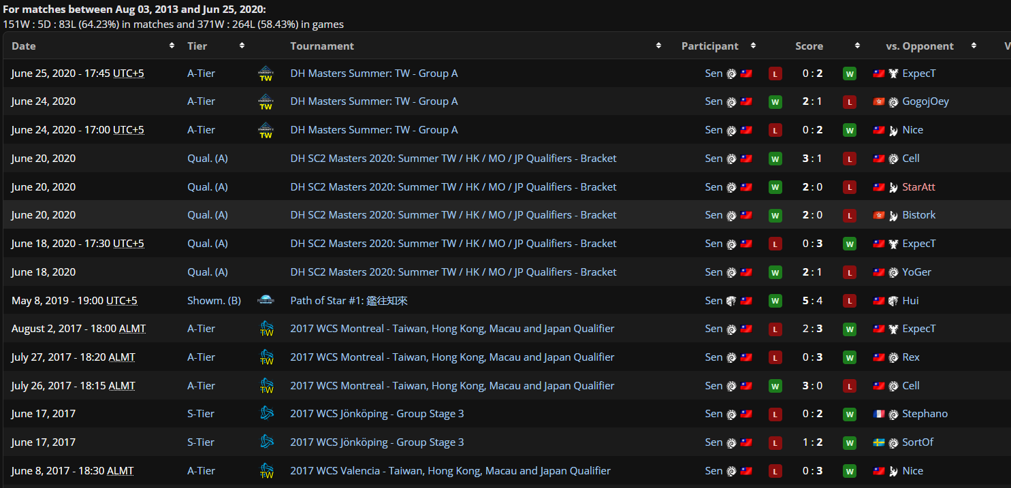This screenshot has height=488, width=1011.
Task: Sort by the Participant column sort arrow
Action: (753, 46)
